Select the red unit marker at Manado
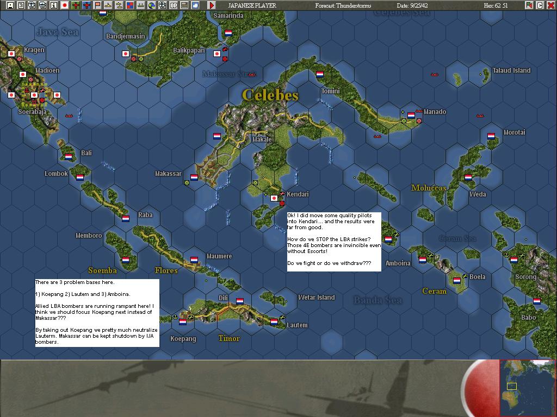This screenshot has height=417, width=557. click(419, 121)
